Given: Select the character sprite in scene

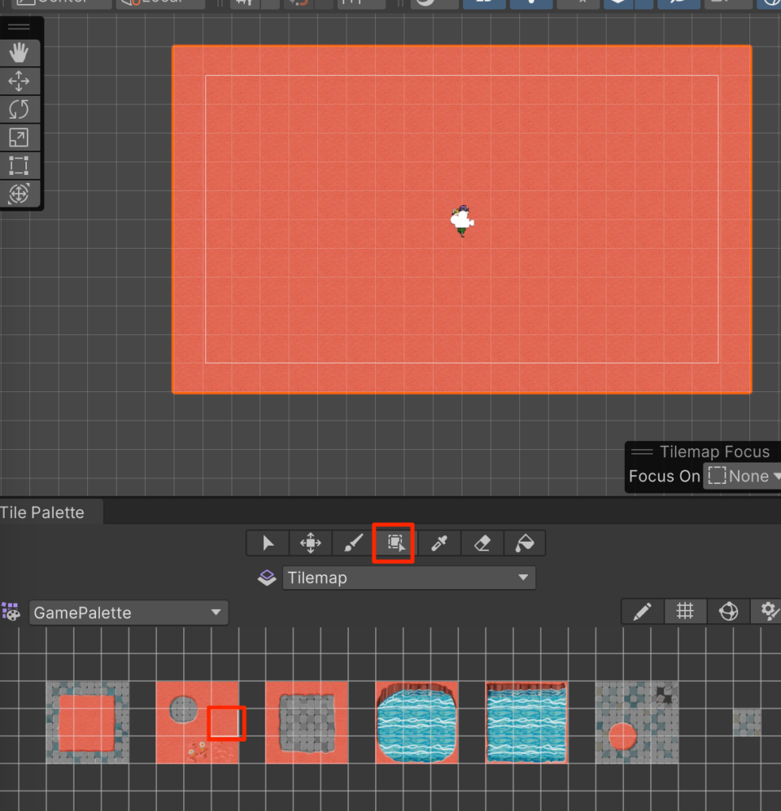Looking at the screenshot, I should [462, 221].
